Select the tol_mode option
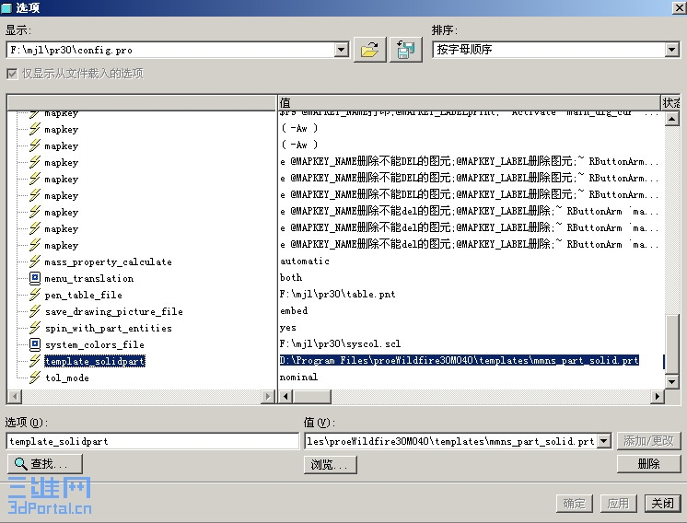 (67, 378)
